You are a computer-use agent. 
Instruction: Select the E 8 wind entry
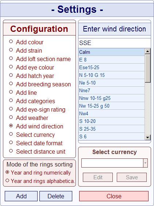pyautogui.click(x=112, y=60)
